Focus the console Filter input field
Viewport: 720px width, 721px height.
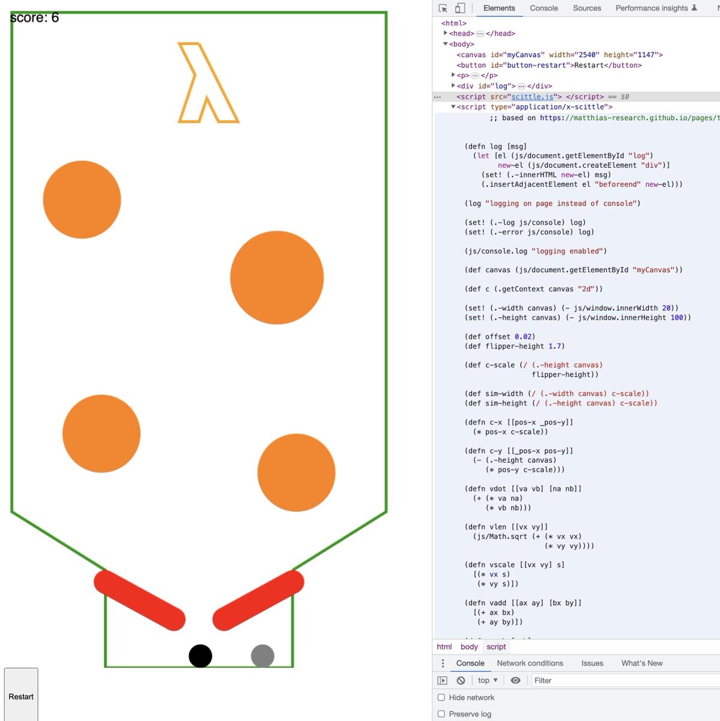pyautogui.click(x=625, y=681)
